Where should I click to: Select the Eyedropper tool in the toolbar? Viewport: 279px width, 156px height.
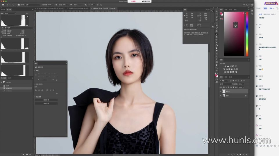point(217,28)
